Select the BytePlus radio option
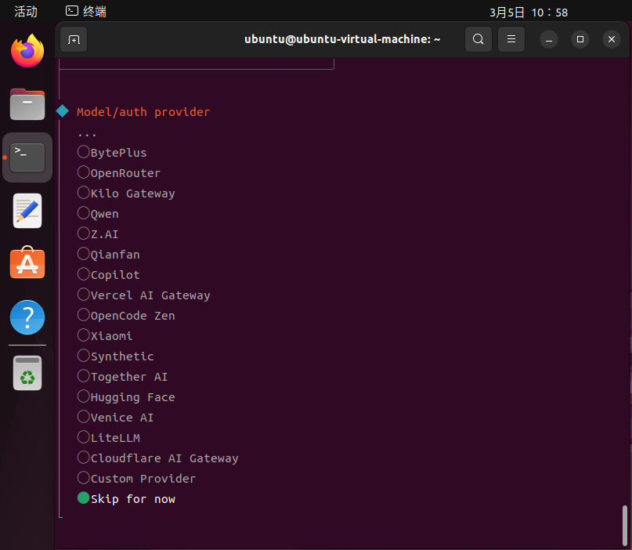The height and width of the screenshot is (550, 632). pyautogui.click(x=112, y=153)
